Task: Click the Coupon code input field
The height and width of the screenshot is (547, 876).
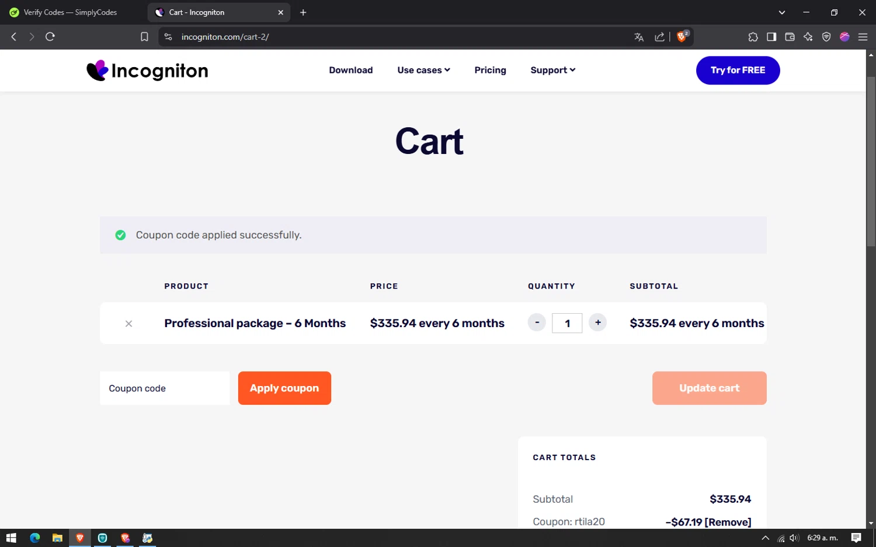Action: pyautogui.click(x=165, y=388)
